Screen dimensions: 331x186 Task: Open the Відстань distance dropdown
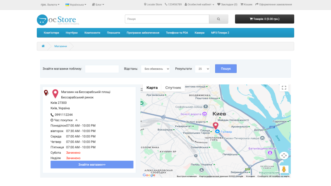[x=156, y=69]
